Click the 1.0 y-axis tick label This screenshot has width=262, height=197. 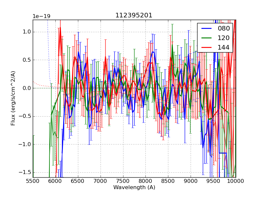pos(26,32)
